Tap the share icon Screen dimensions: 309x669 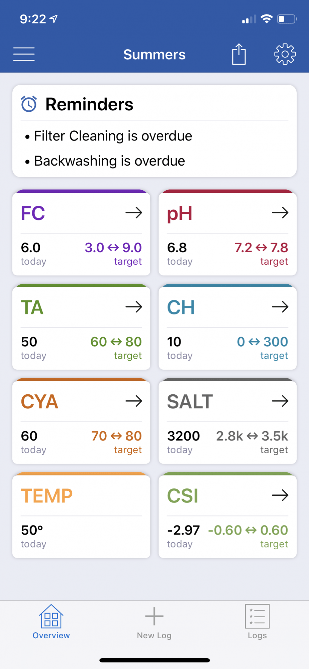(x=239, y=54)
